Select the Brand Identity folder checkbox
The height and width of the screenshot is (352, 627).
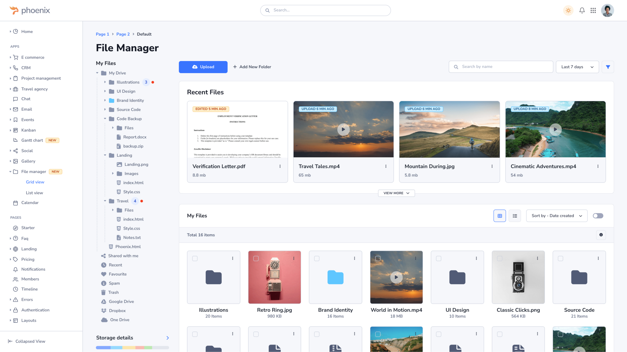pyautogui.click(x=317, y=259)
